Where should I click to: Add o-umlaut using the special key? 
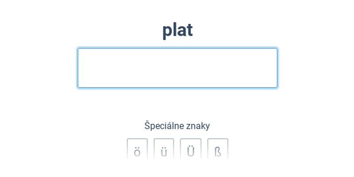click(137, 149)
